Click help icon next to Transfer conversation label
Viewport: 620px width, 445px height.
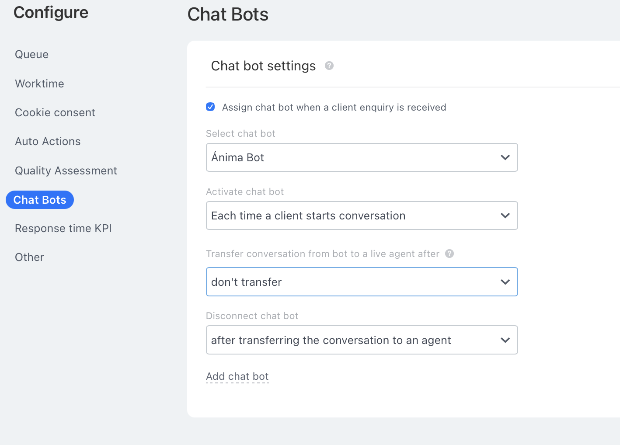tap(449, 254)
